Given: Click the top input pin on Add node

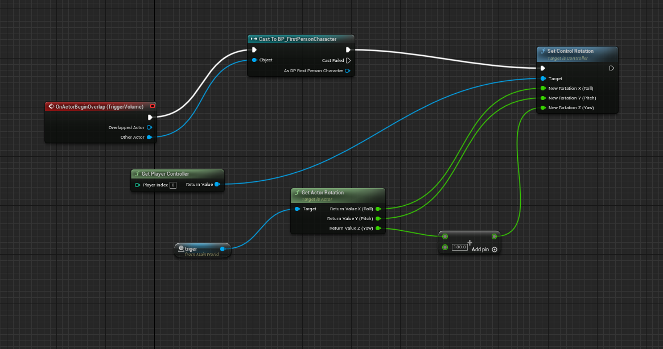Looking at the screenshot, I should 445,236.
